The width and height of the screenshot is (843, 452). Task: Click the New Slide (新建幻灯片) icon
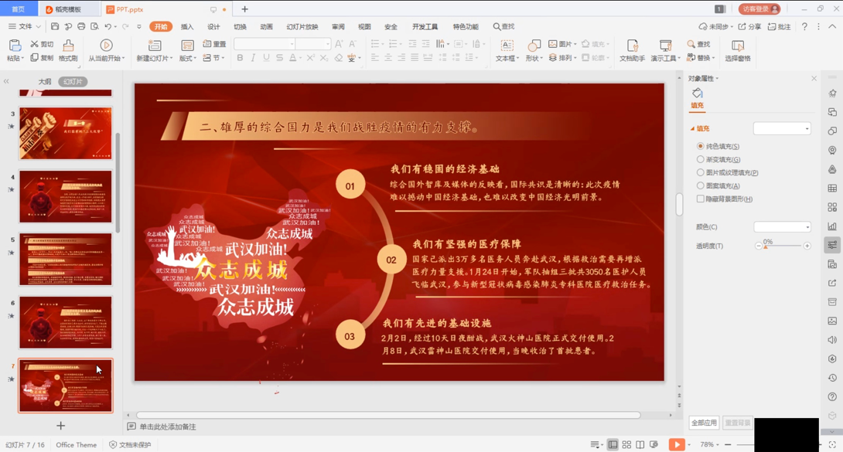coord(155,50)
